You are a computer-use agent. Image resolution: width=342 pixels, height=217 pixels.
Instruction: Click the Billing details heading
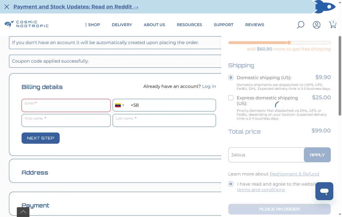(42, 87)
